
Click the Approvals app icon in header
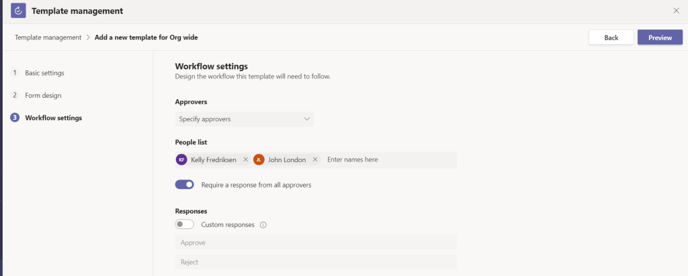tap(18, 11)
